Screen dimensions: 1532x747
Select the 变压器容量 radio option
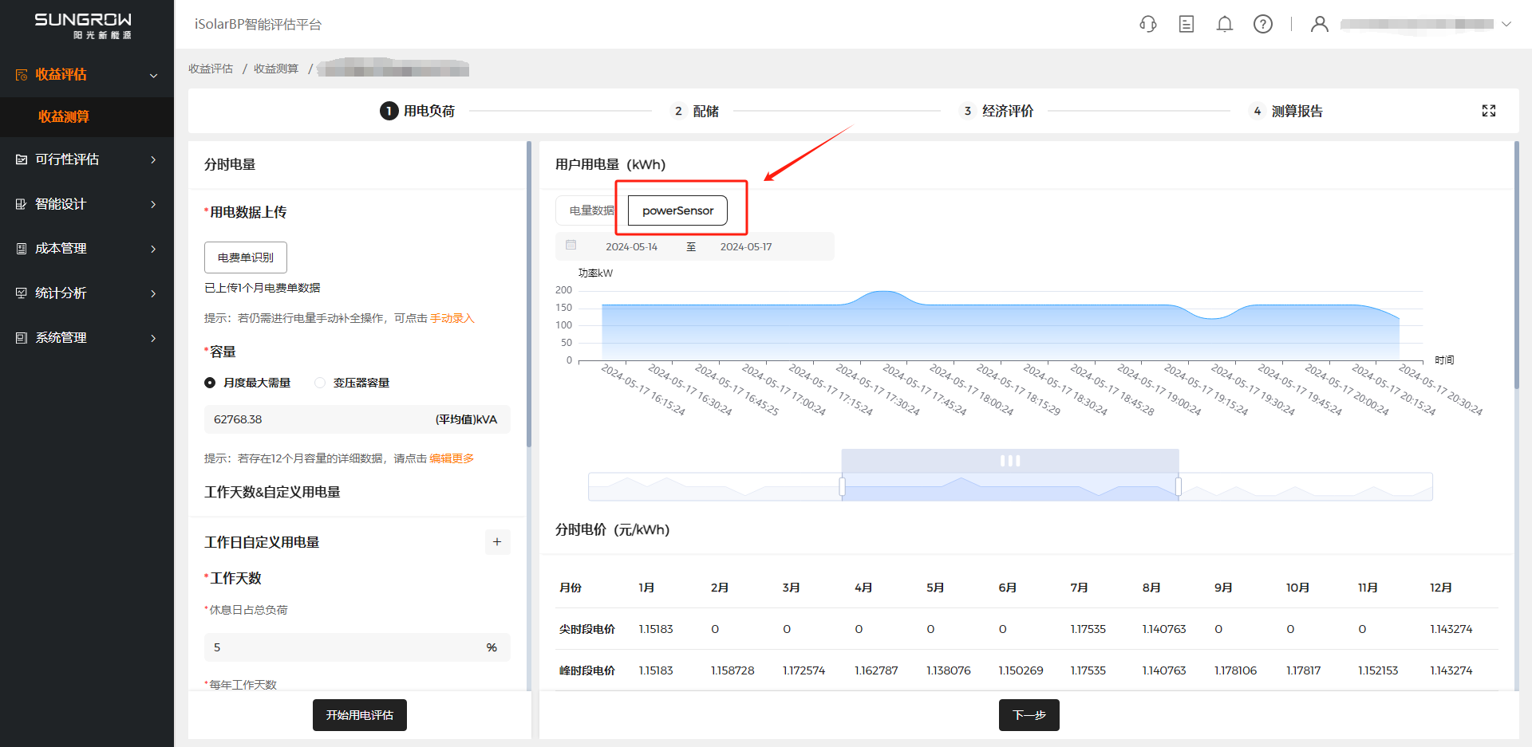320,383
